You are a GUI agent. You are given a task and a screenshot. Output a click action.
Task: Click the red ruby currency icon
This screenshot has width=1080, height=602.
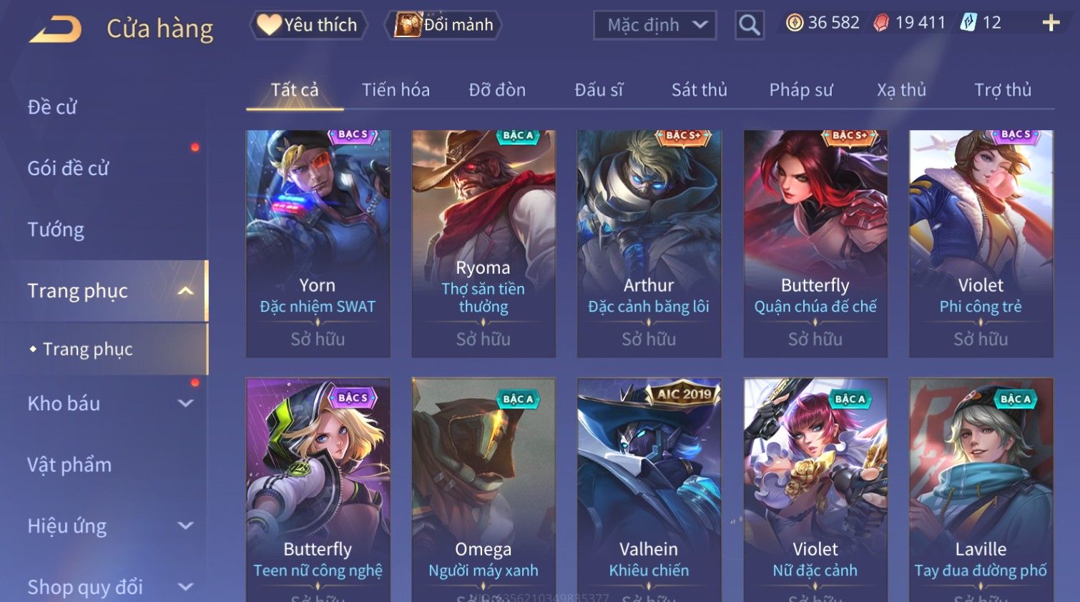click(881, 23)
